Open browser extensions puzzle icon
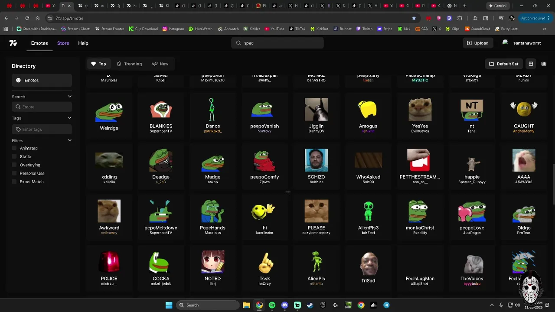This screenshot has height=312, width=555. click(460, 18)
